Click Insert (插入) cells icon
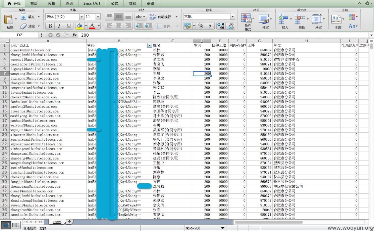The image size is (374, 231). pyautogui.click(x=283, y=19)
